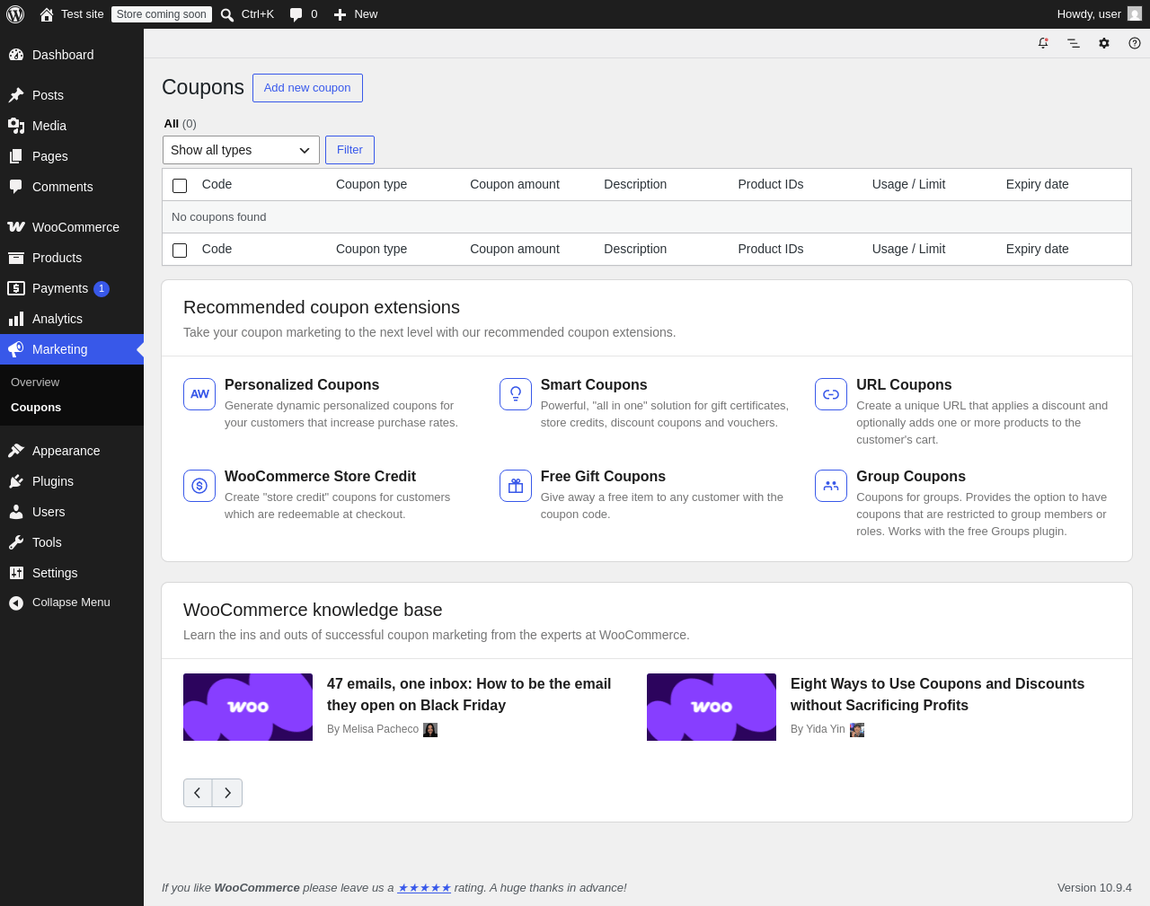Viewport: 1150px width, 906px height.
Task: Click the Posts pushpin icon
Action: coord(16,95)
